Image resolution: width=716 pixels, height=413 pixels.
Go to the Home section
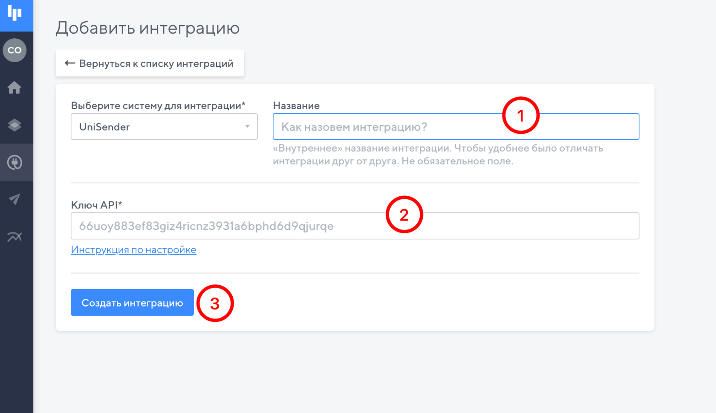tap(15, 88)
